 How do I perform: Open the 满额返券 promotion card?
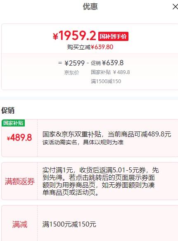(90, 181)
